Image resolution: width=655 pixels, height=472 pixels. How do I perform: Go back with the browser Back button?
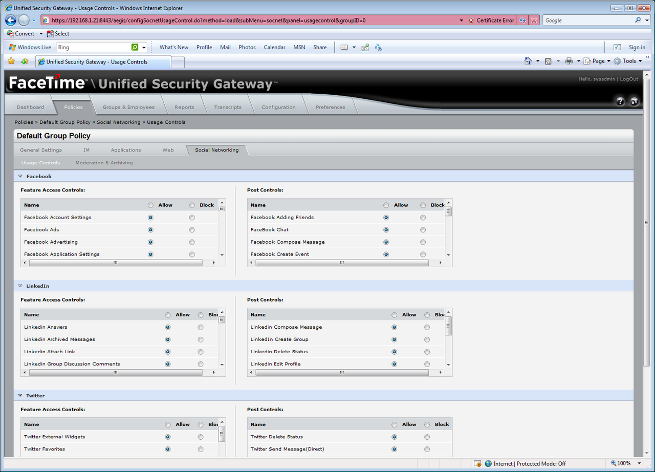pos(11,20)
